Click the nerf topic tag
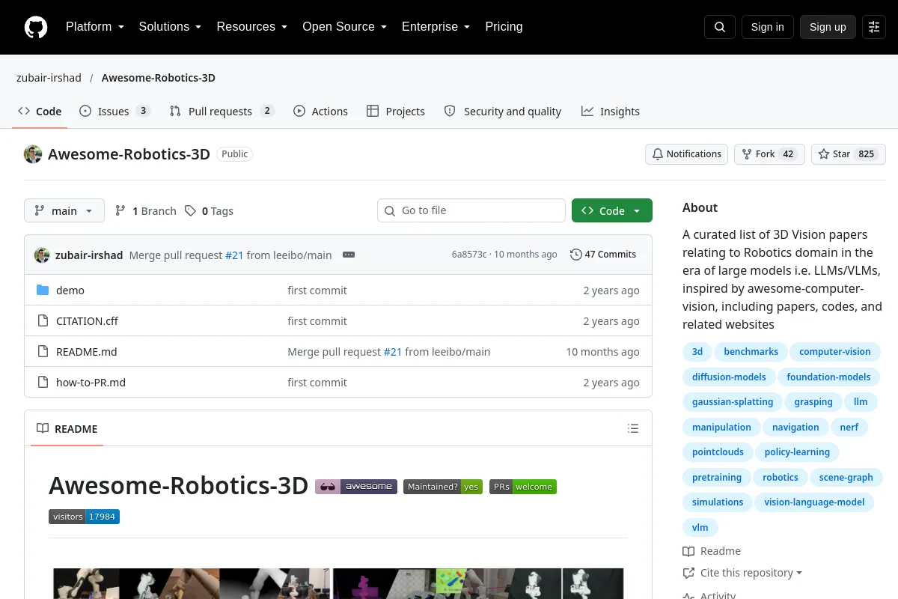 click(849, 428)
